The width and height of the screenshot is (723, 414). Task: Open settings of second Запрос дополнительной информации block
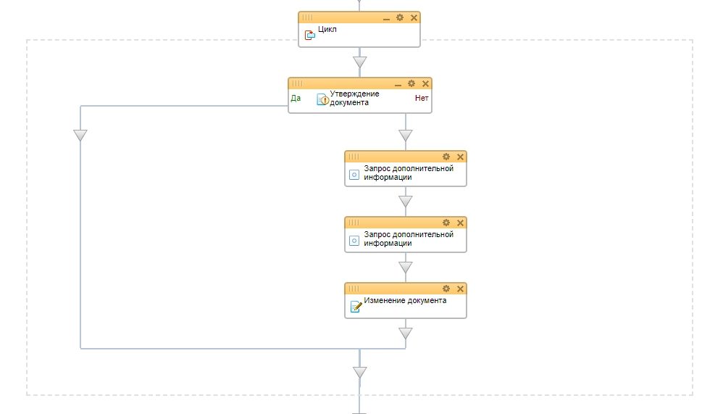446,223
